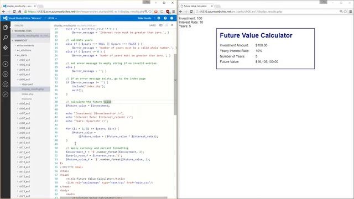Open index.php in the ch06_ex1 folder
Image resolution: width=354 pixels, height=199 pixels.
coord(27,94)
